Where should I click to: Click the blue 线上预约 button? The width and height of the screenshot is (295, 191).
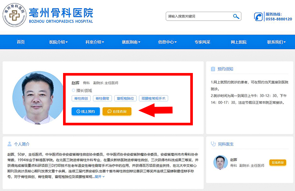(x=86, y=111)
